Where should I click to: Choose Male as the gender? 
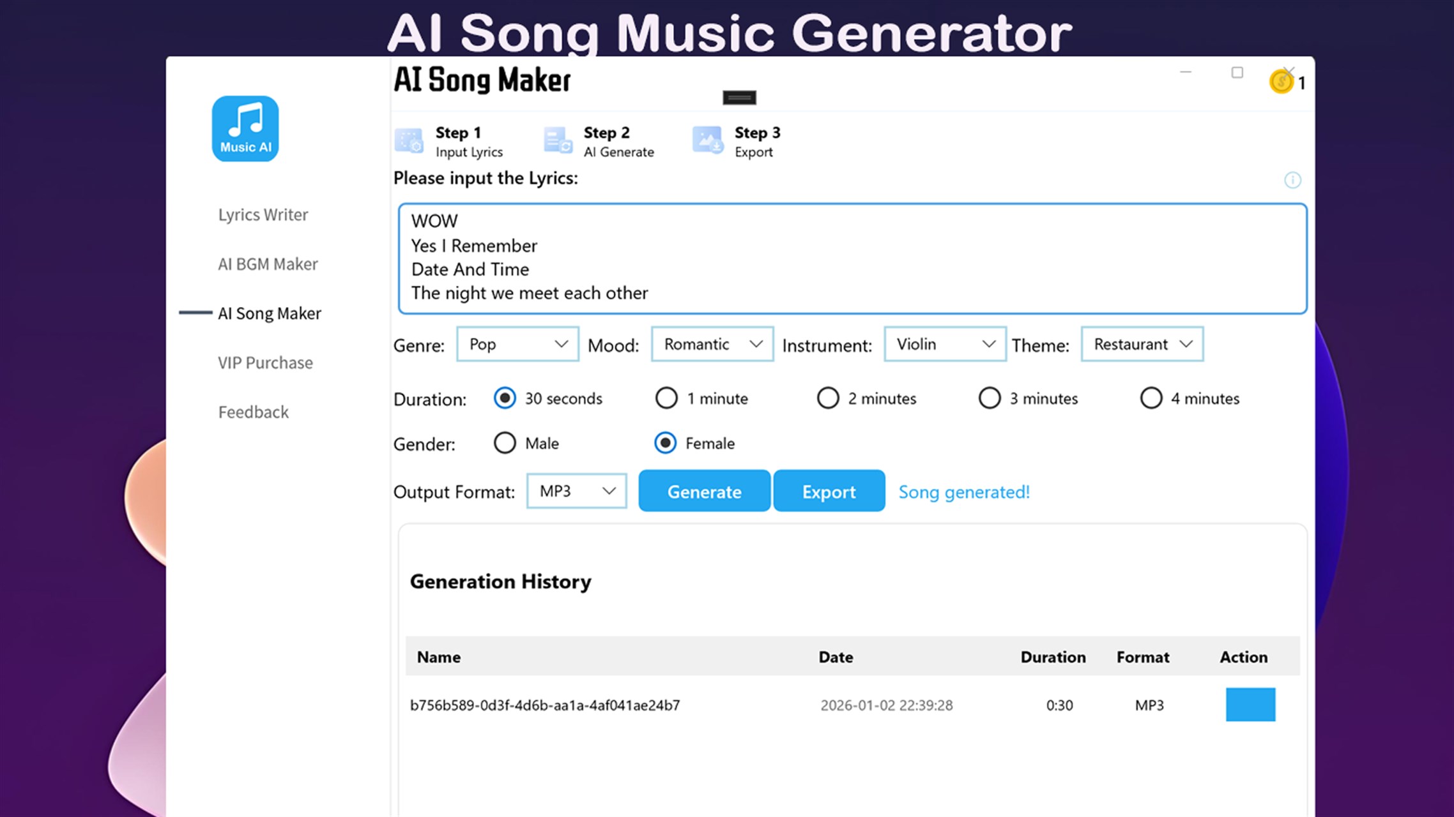pos(505,443)
